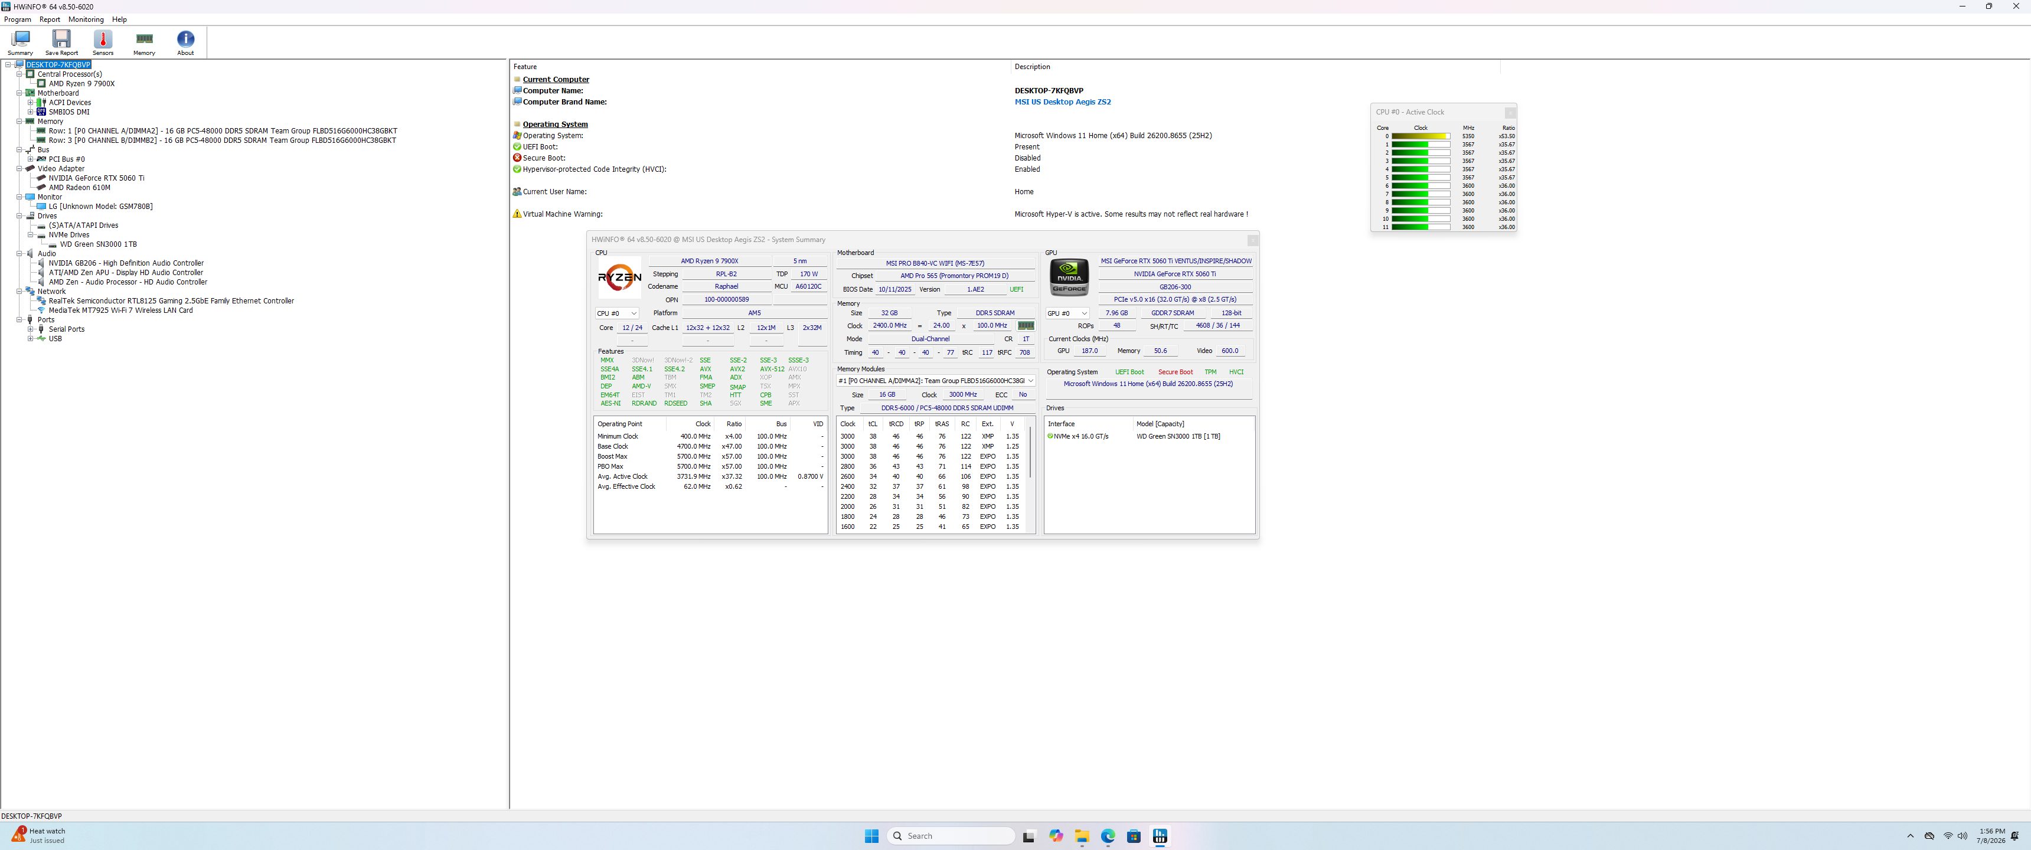Open the Sensors toolbar icon
The image size is (2031, 850).
103,42
